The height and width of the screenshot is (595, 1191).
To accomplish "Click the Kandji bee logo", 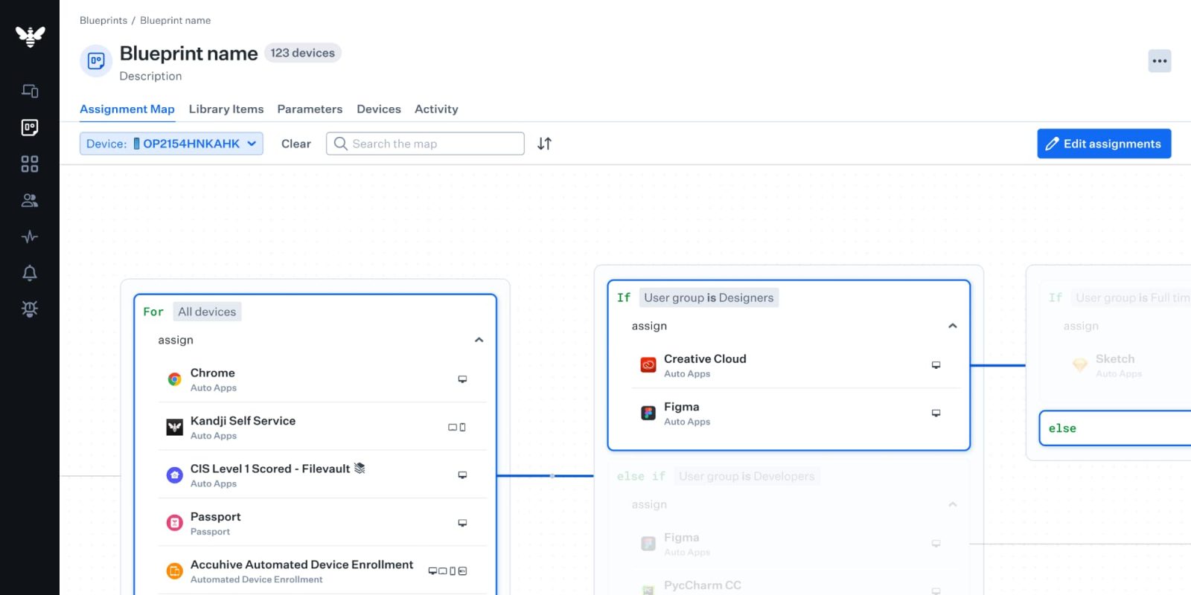I will click(x=30, y=36).
